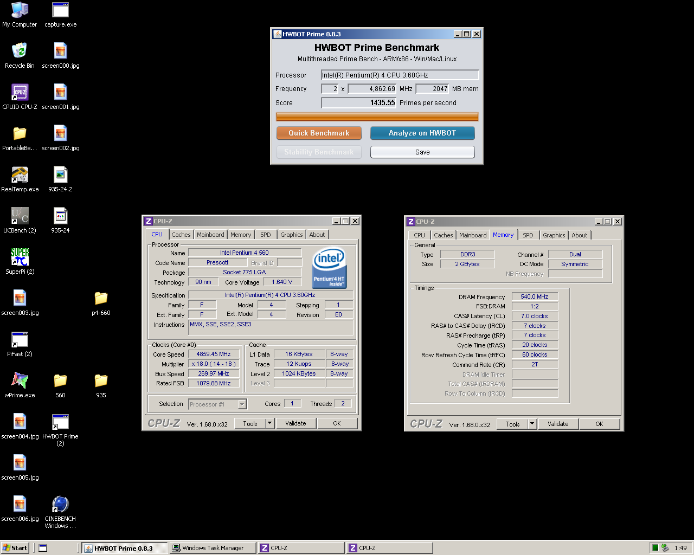Click the Processor name field in HWBOT Prime
The width and height of the screenshot is (694, 555).
(x=400, y=75)
